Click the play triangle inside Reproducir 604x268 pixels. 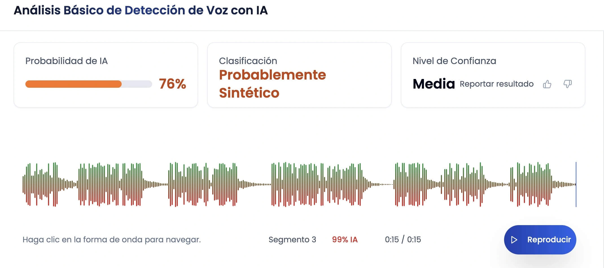tap(514, 240)
